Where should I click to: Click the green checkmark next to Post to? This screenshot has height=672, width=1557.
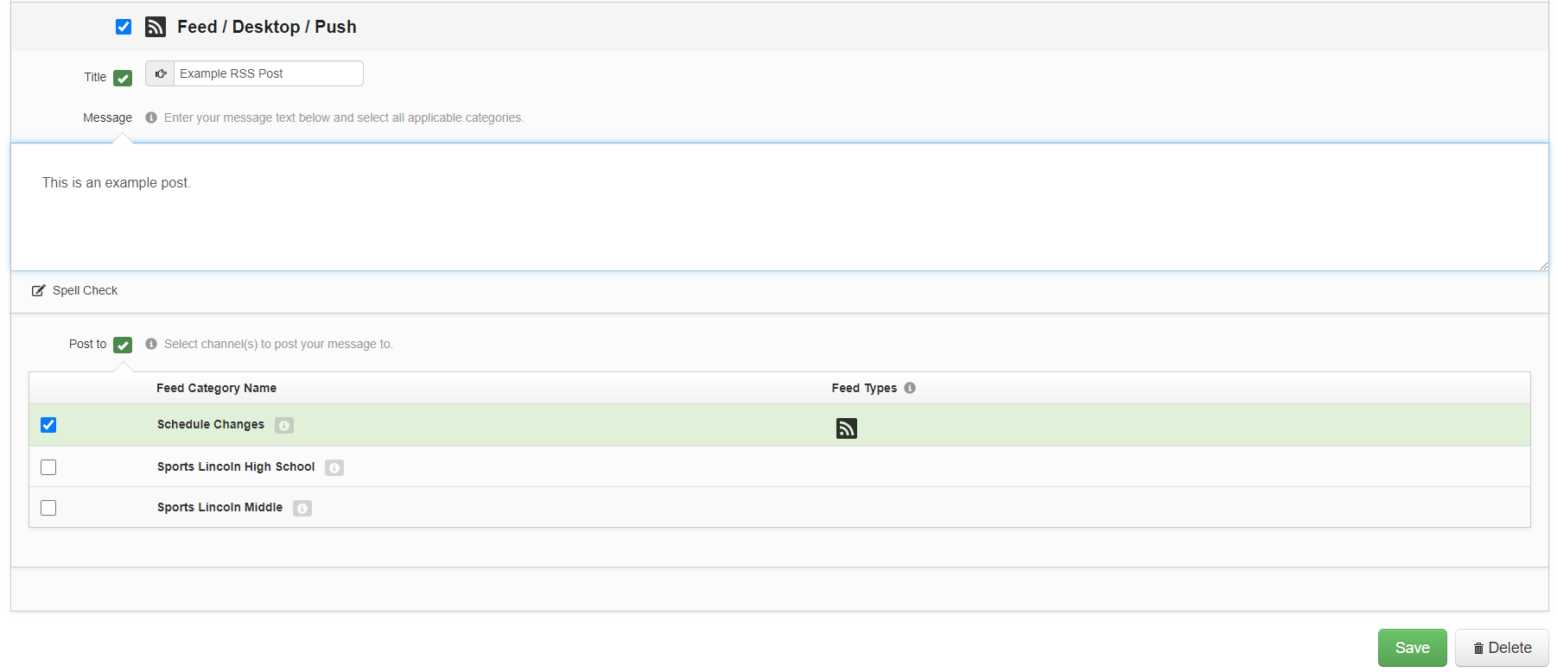click(x=123, y=346)
